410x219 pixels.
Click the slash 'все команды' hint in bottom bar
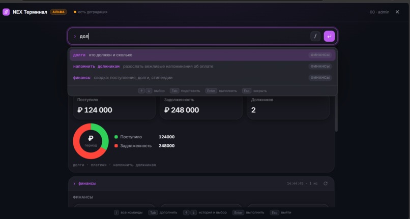(128, 212)
